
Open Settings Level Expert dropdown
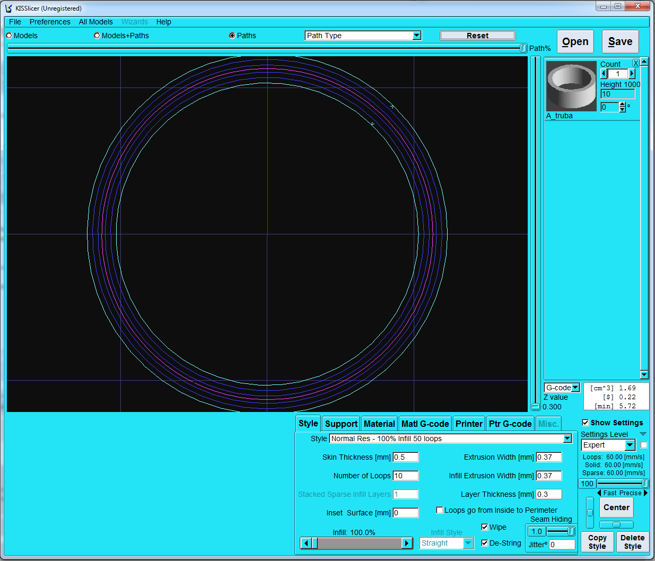tap(630, 445)
